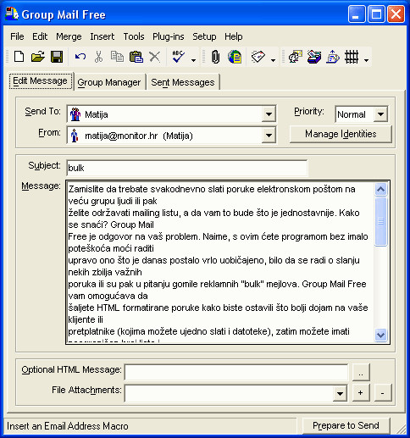This screenshot has width=410, height=438.
Task: Remove an attachment with the minus button
Action: point(383,393)
